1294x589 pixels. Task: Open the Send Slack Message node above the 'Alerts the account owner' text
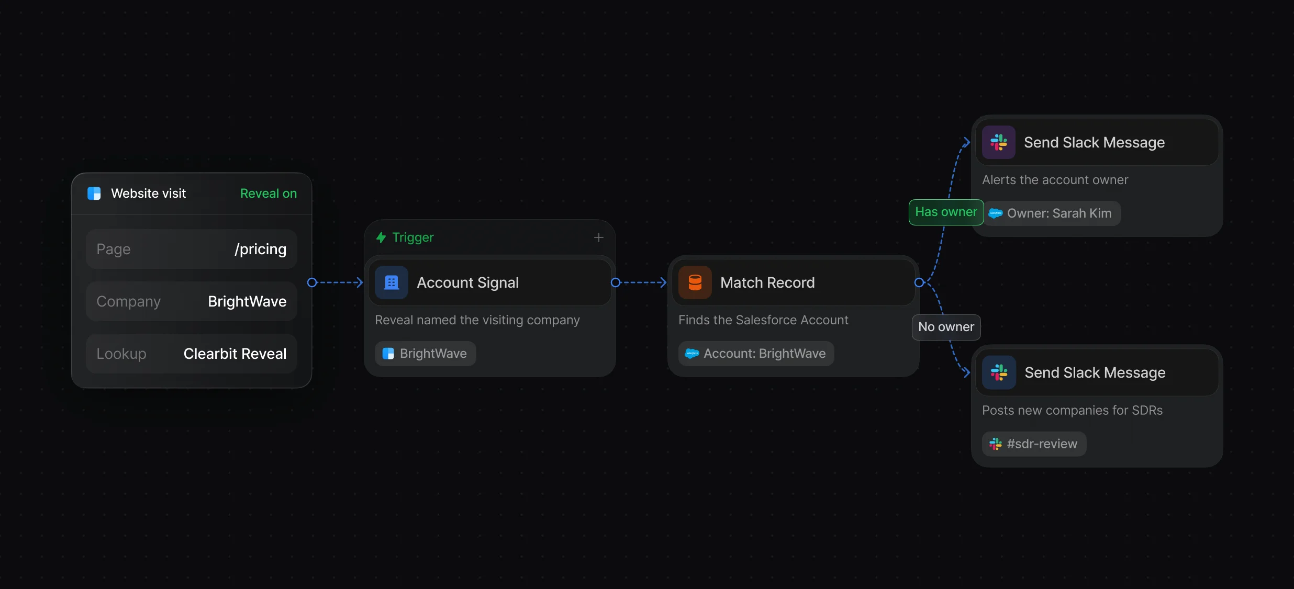tap(1097, 142)
